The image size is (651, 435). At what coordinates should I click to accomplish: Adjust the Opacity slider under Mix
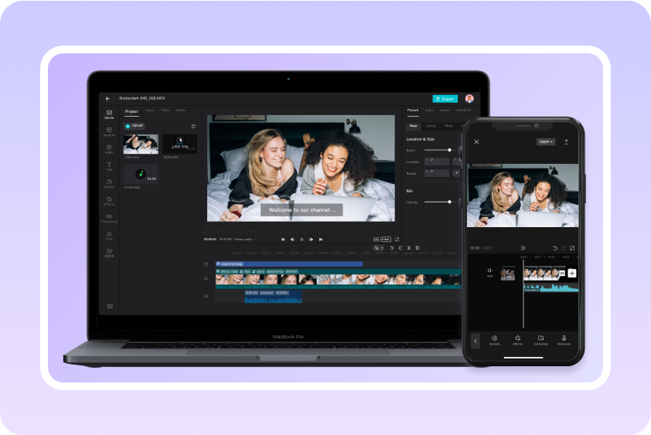[449, 202]
